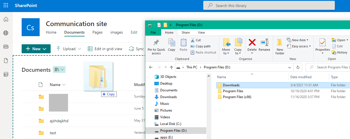Viewport: 350px width, 139px height.
Task: Select the Program Files (x86) folder
Action: pos(237,97)
